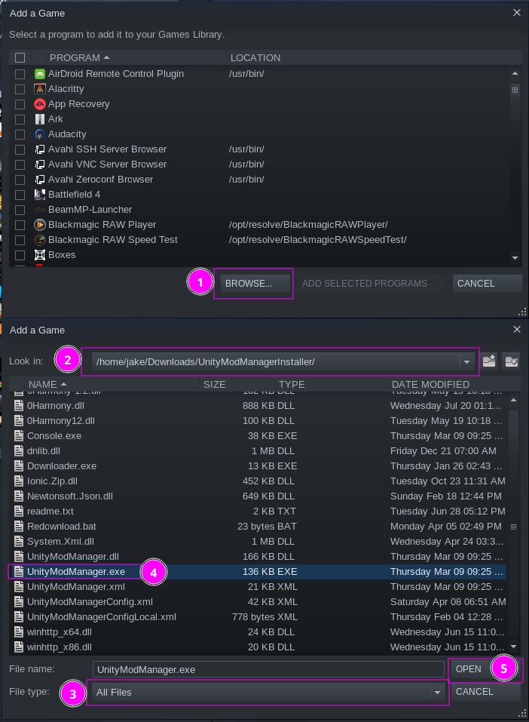Cancel the program list dialog
The width and height of the screenshot is (529, 722).
coord(487,284)
